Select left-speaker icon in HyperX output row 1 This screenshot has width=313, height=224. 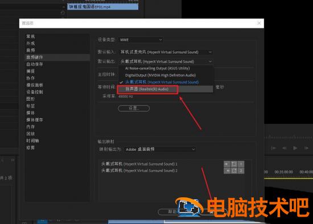coord(227,164)
